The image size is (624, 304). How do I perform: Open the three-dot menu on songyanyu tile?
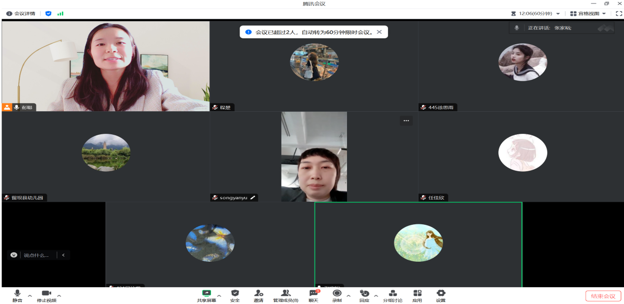(406, 121)
